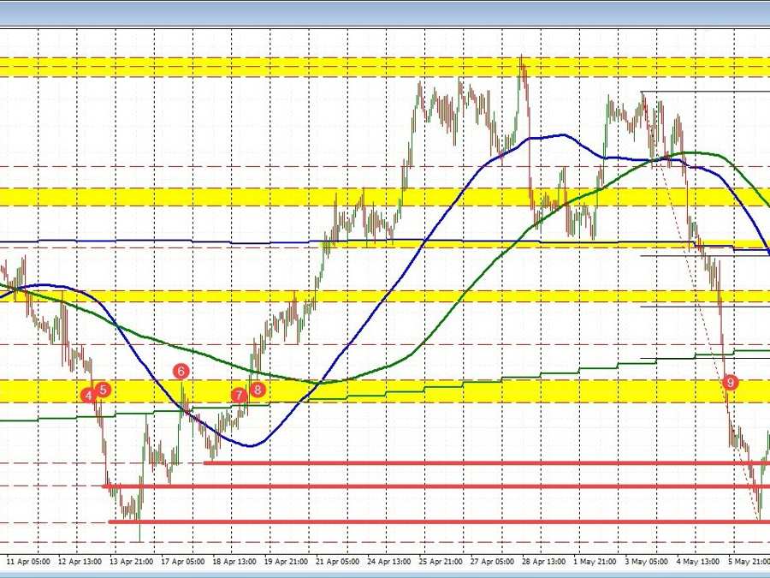The height and width of the screenshot is (578, 770).
Task: Click the '12 Apr 13:00' time axis label
Action: tap(80, 561)
